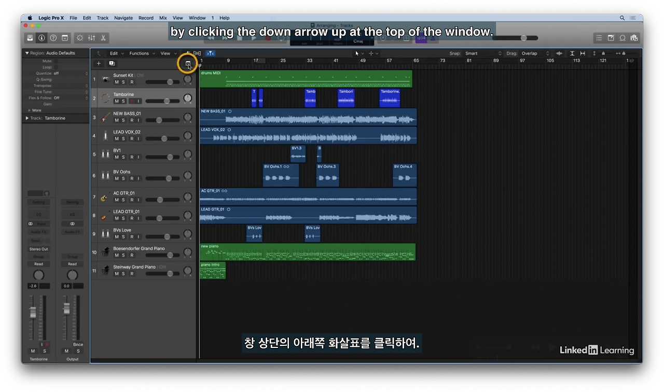Open the command-click tool menu
The width and height of the screenshot is (664, 392).
pyautogui.click(x=374, y=53)
